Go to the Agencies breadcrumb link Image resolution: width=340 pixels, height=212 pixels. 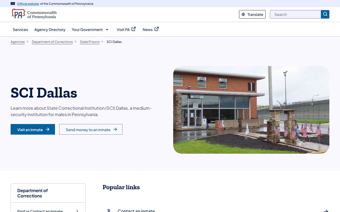(18, 42)
